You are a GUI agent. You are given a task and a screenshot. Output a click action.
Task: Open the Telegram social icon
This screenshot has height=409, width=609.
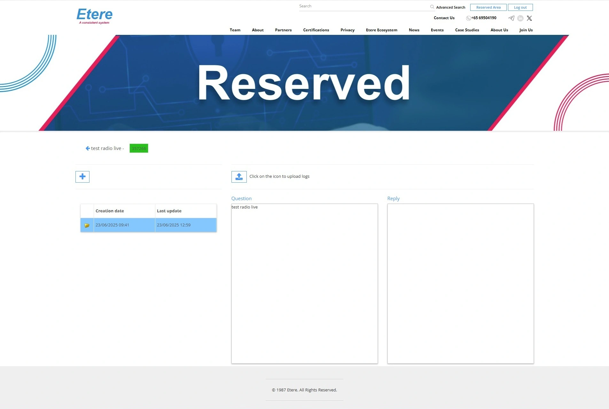click(511, 18)
